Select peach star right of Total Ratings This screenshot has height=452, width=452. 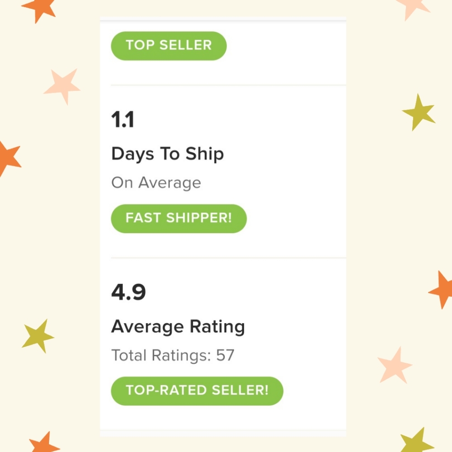point(394,365)
